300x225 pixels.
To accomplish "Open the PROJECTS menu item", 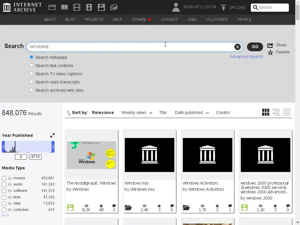I will click(x=94, y=20).
